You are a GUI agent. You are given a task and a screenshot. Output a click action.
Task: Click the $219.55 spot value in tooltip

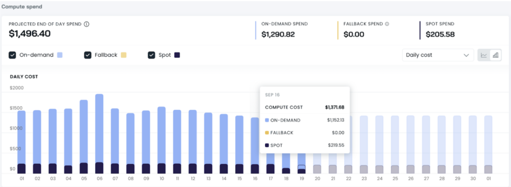(x=336, y=145)
